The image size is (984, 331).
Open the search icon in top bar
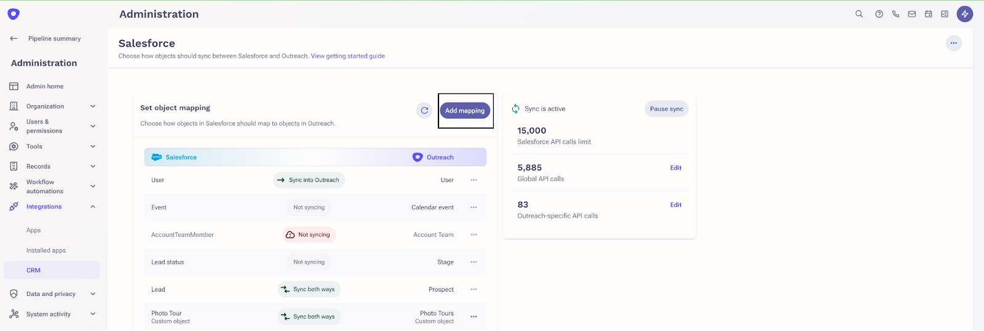[859, 14]
